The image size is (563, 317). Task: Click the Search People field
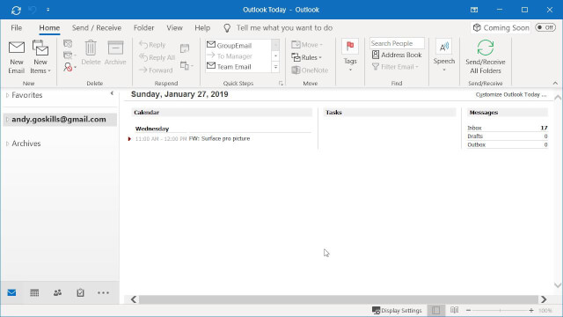click(397, 43)
